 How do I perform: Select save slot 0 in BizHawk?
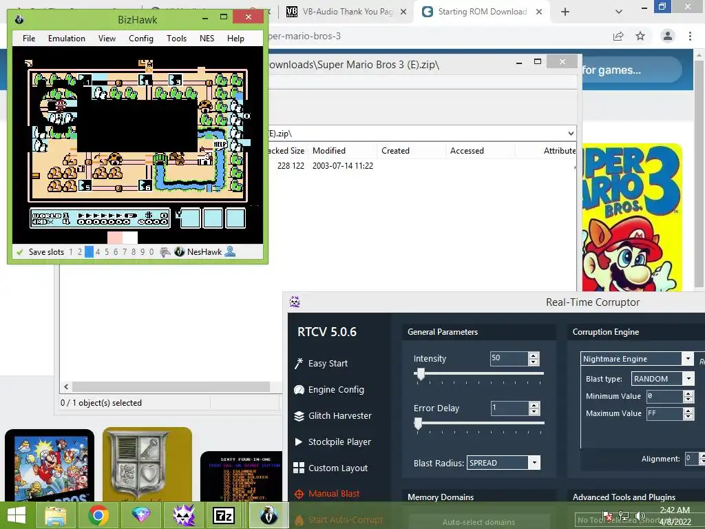(151, 252)
